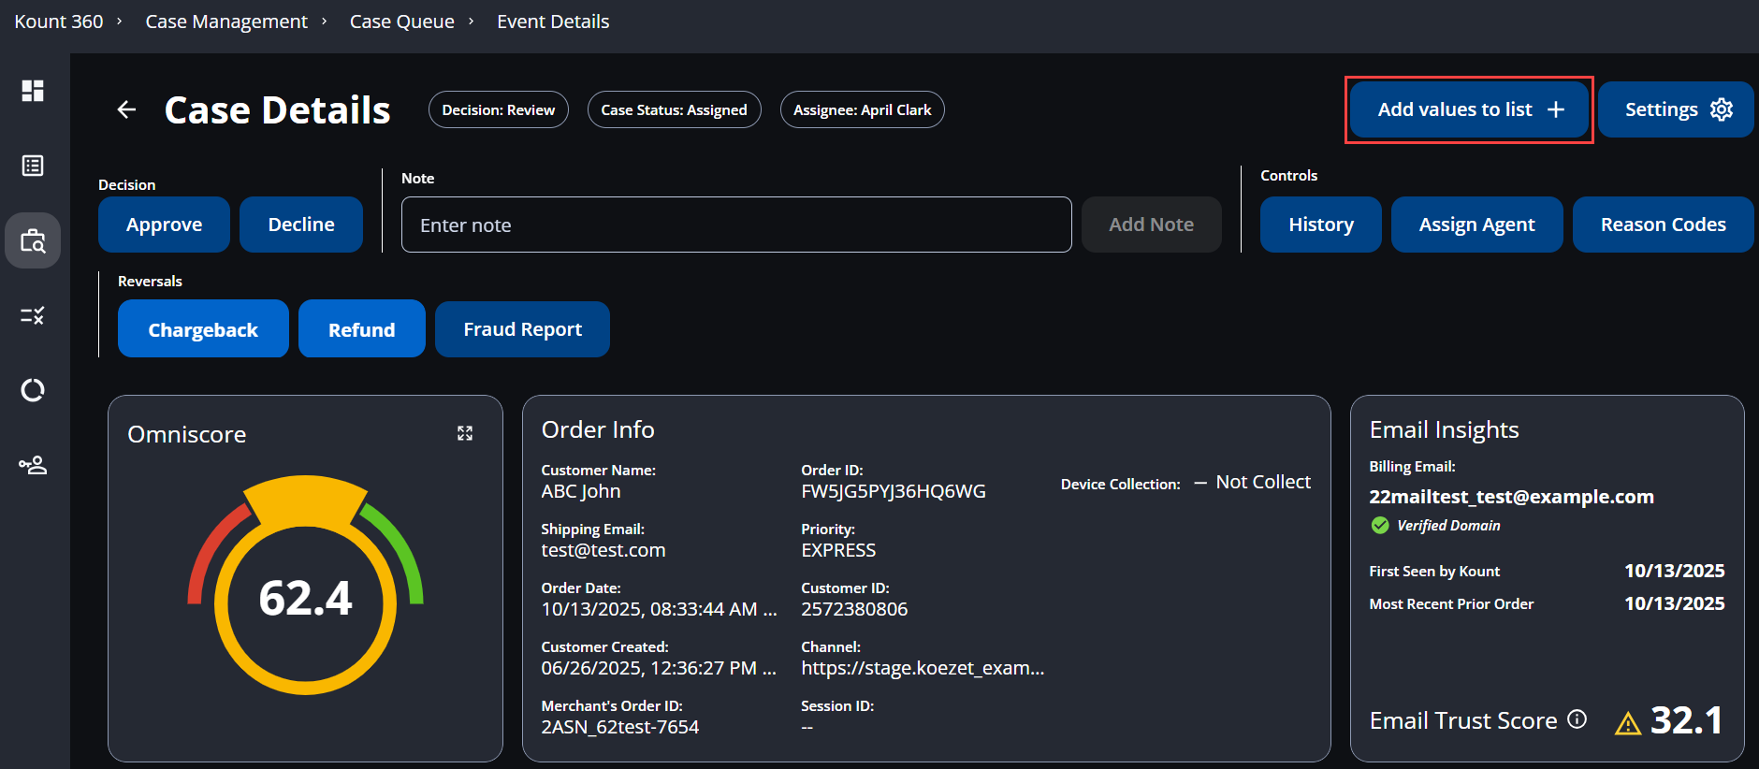The width and height of the screenshot is (1759, 769).
Task: Click the Email Trust Score info icon
Action: 1577,719
